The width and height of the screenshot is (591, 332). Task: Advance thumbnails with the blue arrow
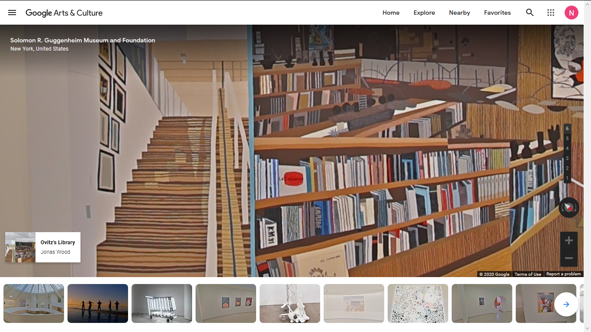pyautogui.click(x=566, y=304)
